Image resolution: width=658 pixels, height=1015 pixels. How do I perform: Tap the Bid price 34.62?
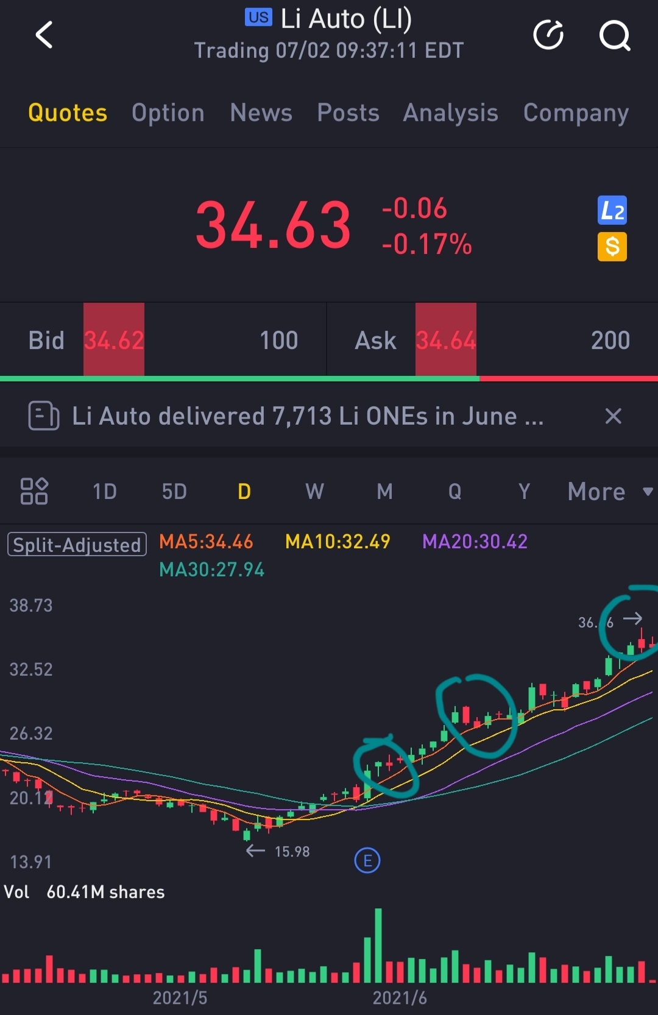pyautogui.click(x=114, y=341)
